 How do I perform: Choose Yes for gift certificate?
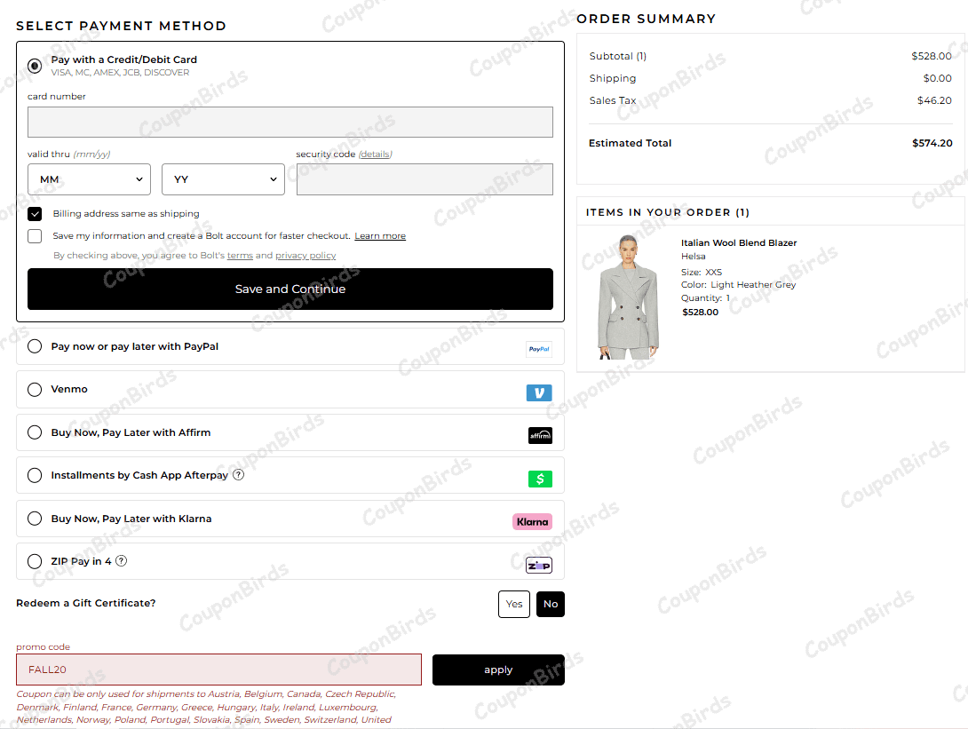[x=514, y=604]
